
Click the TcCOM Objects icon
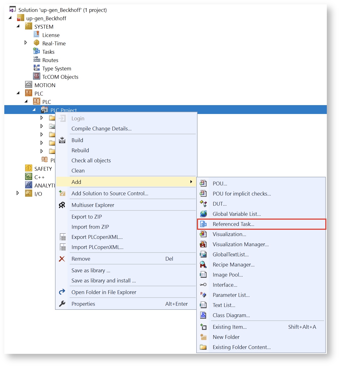click(x=37, y=76)
